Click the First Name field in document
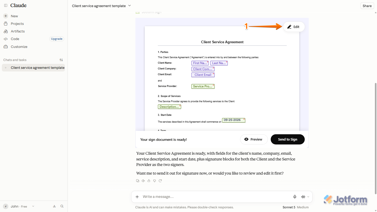Screen dimensions: 377x212 [200, 63]
